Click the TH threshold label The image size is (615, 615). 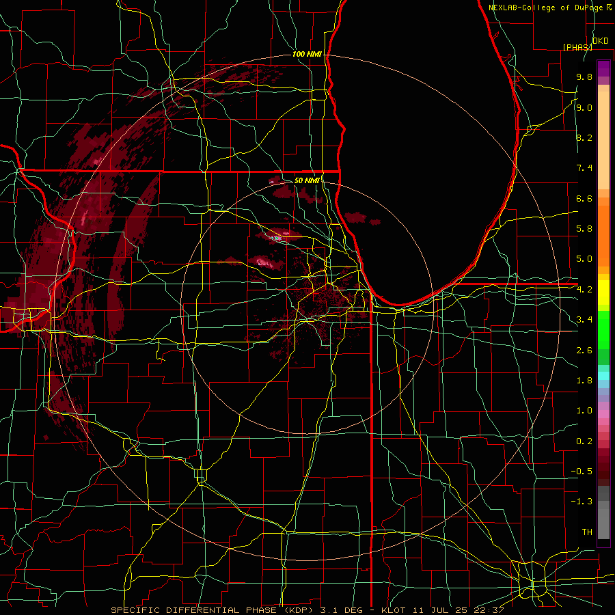(x=587, y=532)
